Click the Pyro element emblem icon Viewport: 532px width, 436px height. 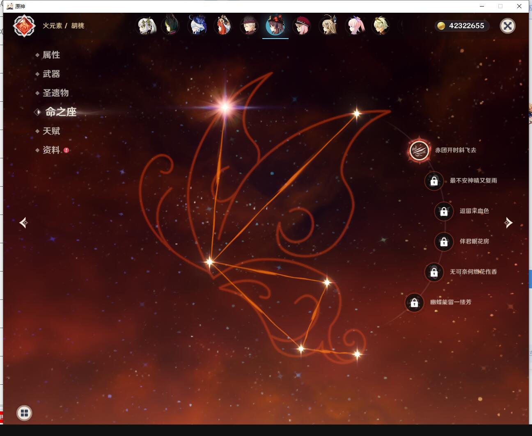click(24, 26)
